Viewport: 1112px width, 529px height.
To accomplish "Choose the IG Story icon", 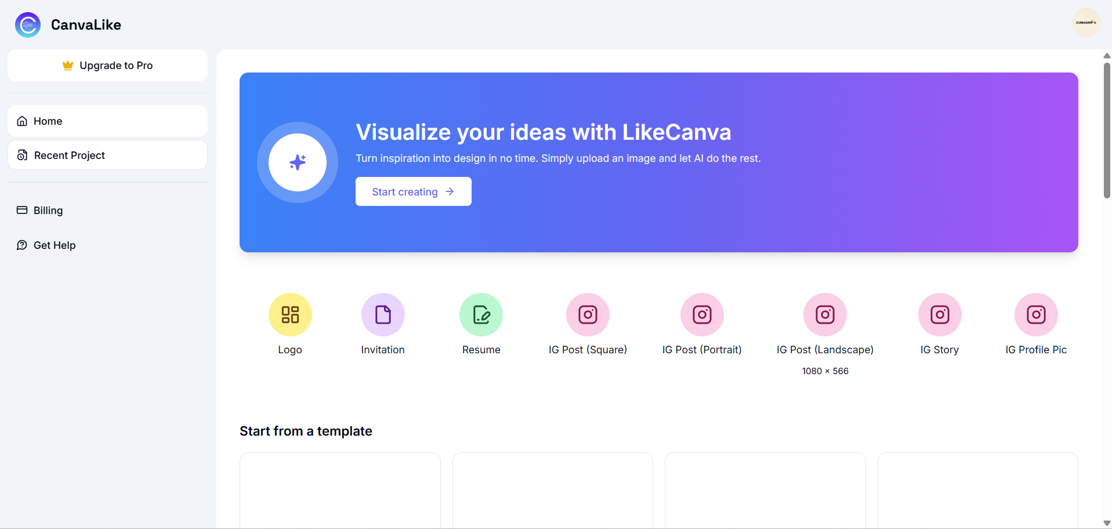I will pos(940,314).
